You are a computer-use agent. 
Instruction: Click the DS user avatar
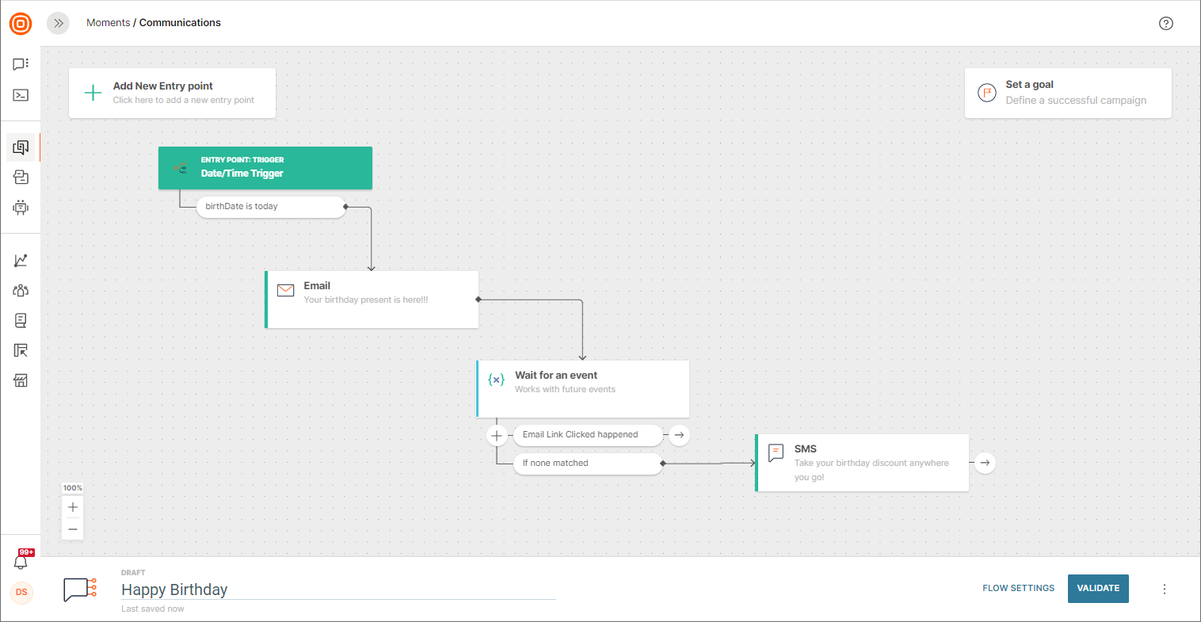21,592
